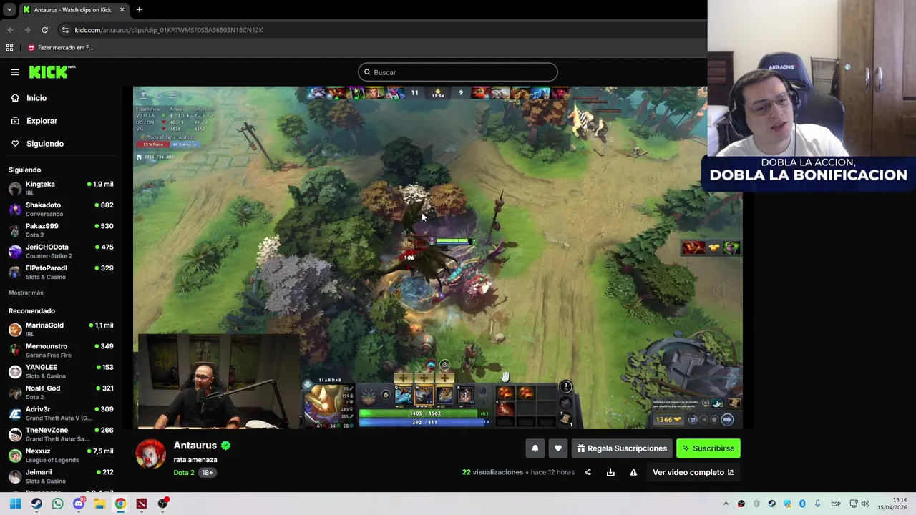Viewport: 916px width, 515px height.
Task: Expand the followed list with Mostrar más
Action: pyautogui.click(x=26, y=293)
